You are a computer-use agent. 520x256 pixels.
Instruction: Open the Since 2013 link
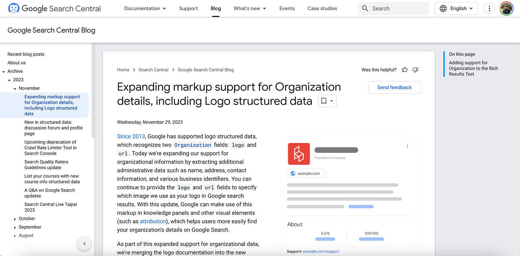[131, 136]
